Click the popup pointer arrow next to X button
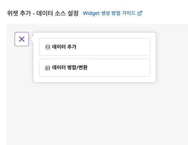This screenshot has height=145, width=188. [x=31, y=39]
